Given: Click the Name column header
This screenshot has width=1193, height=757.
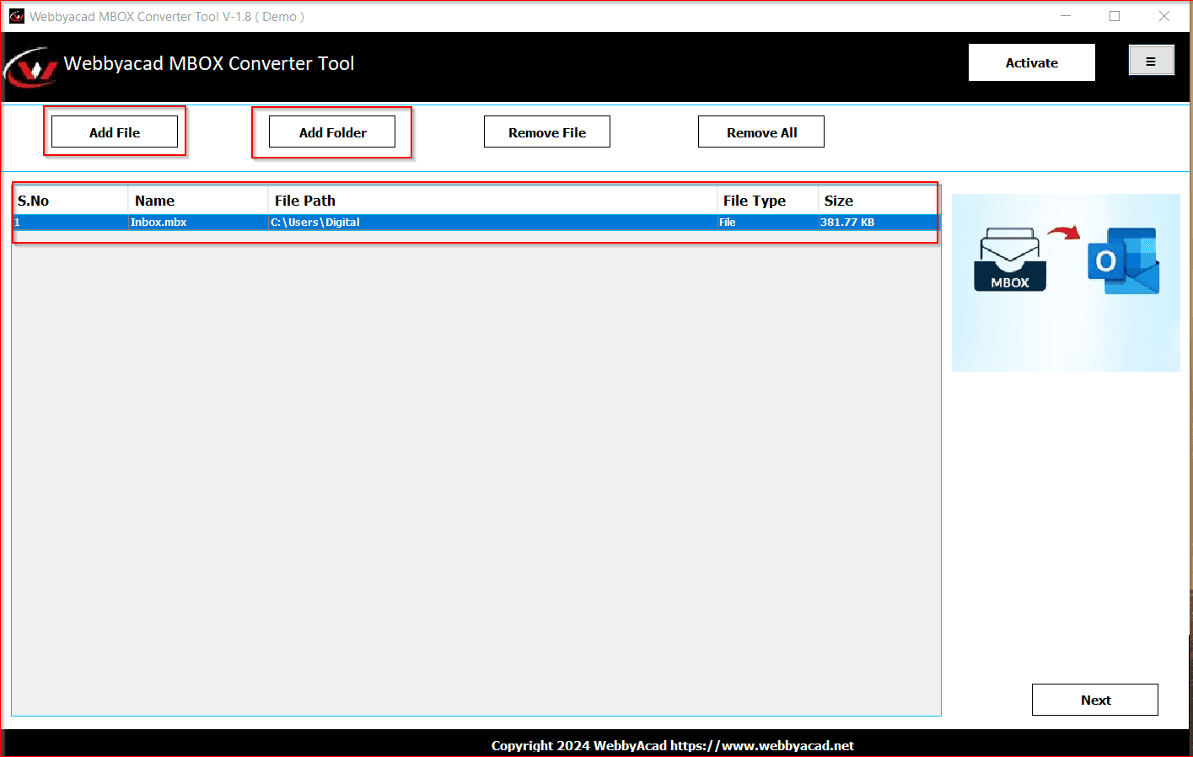Looking at the screenshot, I should click(x=154, y=200).
